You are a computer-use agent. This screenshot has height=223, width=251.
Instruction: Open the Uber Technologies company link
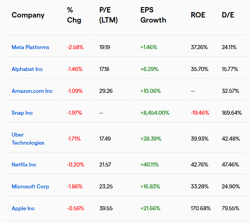[28, 139]
